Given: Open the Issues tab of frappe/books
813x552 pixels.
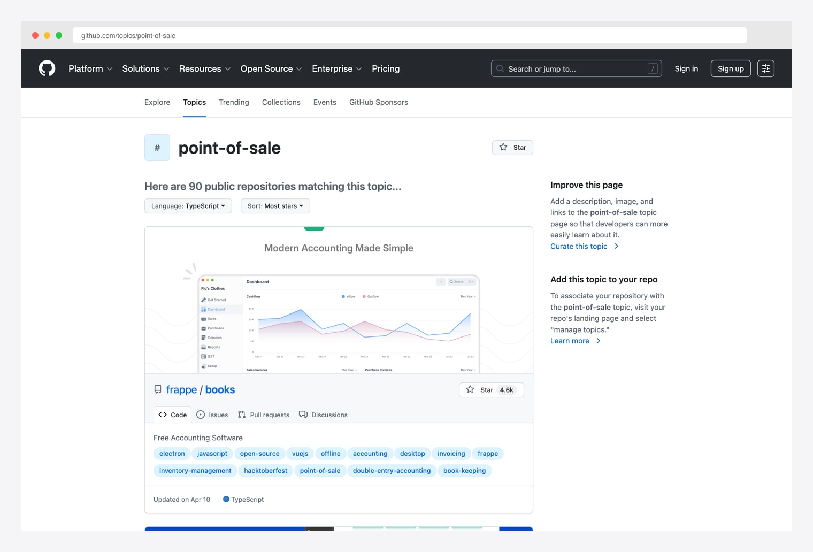Looking at the screenshot, I should pos(212,415).
